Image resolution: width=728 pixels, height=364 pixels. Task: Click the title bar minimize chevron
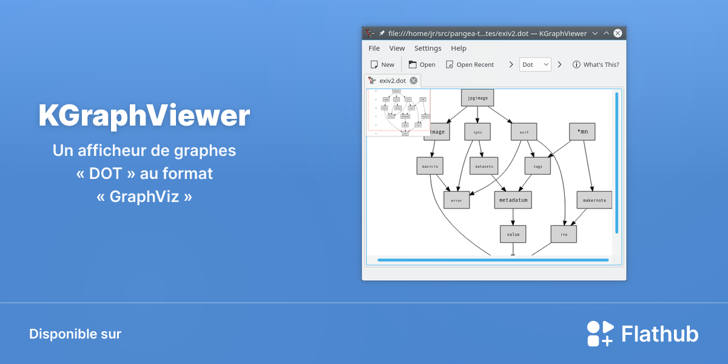coord(595,33)
